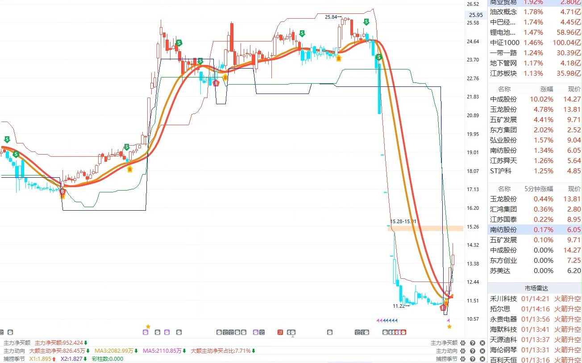The image size is (582, 363).
Task: Click the 15.28-15.91 gap label
Action: coord(403,221)
